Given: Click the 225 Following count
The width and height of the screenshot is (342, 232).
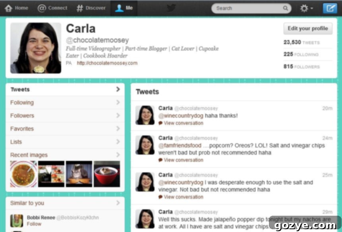Looking at the screenshot, I should coord(301,54).
